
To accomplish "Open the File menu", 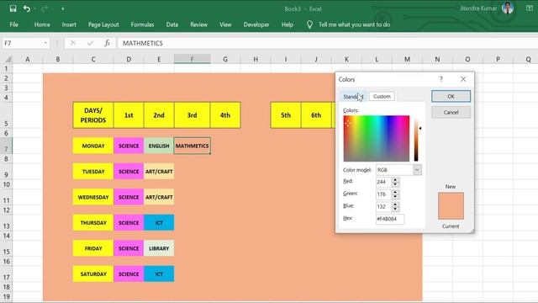I will [14, 24].
